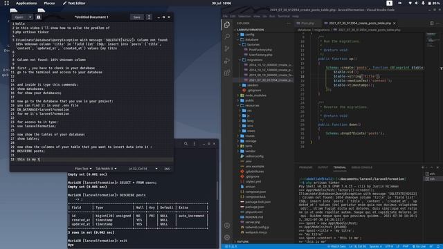Screen dimensions: 443x249
Task: Open Run and Debug view in VS Code
Action: [227, 61]
